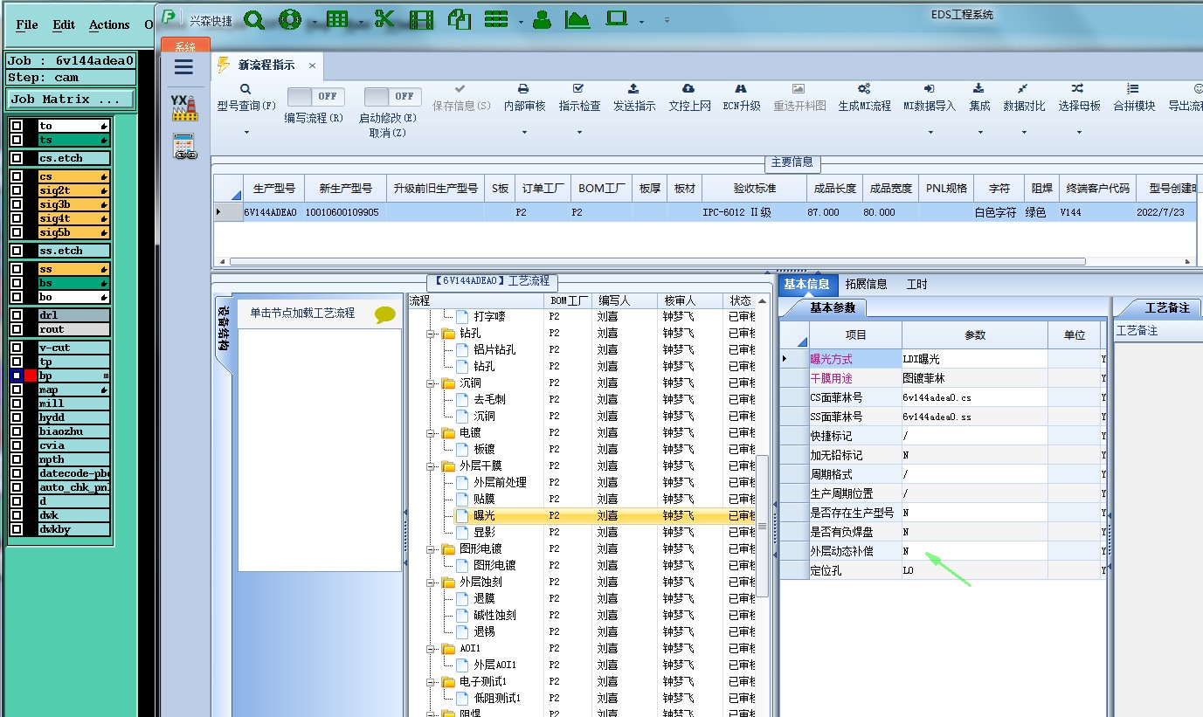Click the LDI曝光 parameter cell
1203x717 pixels.
(974, 359)
